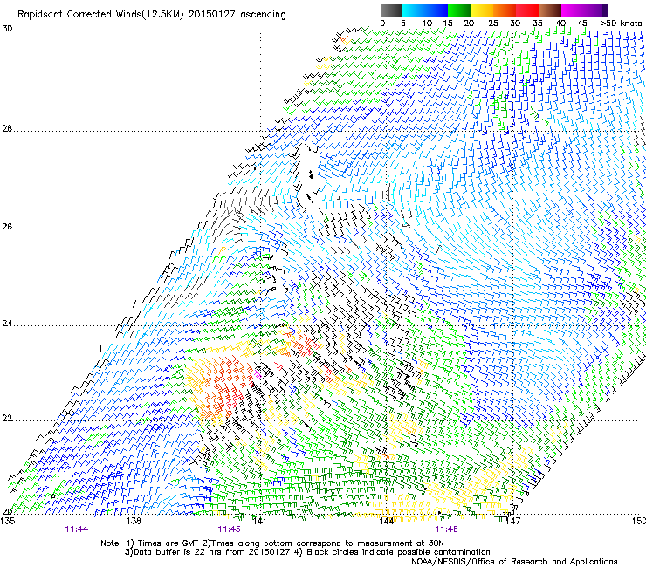
Task: Click the gray 0-5 knots color swatch
Action: tap(391, 10)
